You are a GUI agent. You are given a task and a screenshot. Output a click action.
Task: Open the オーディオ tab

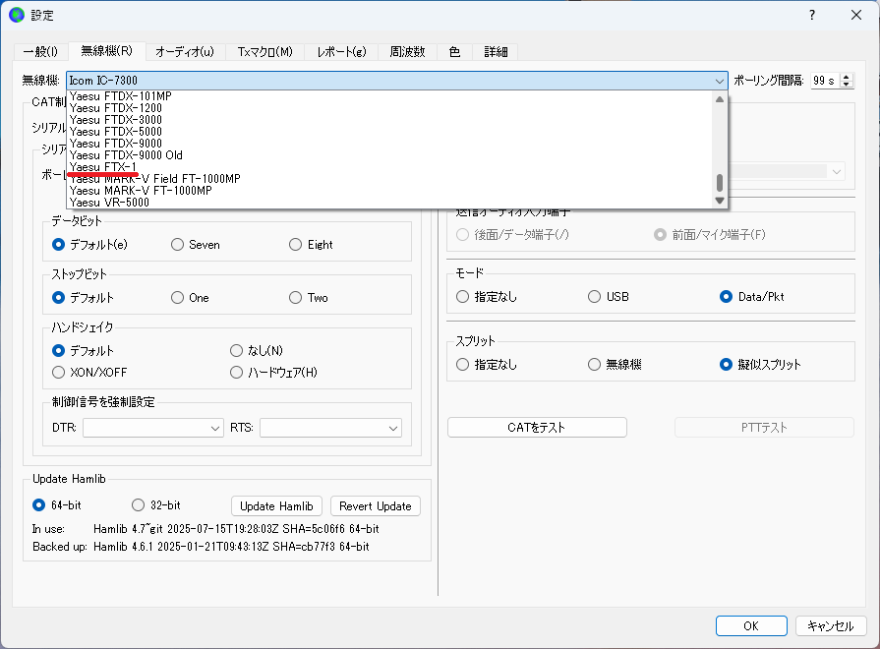tap(185, 52)
